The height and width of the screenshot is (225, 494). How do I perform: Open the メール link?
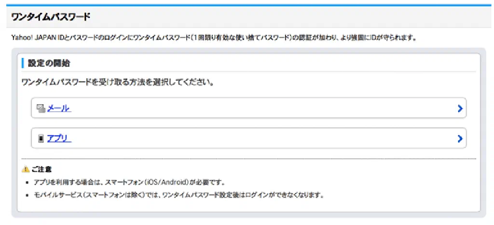(x=59, y=109)
